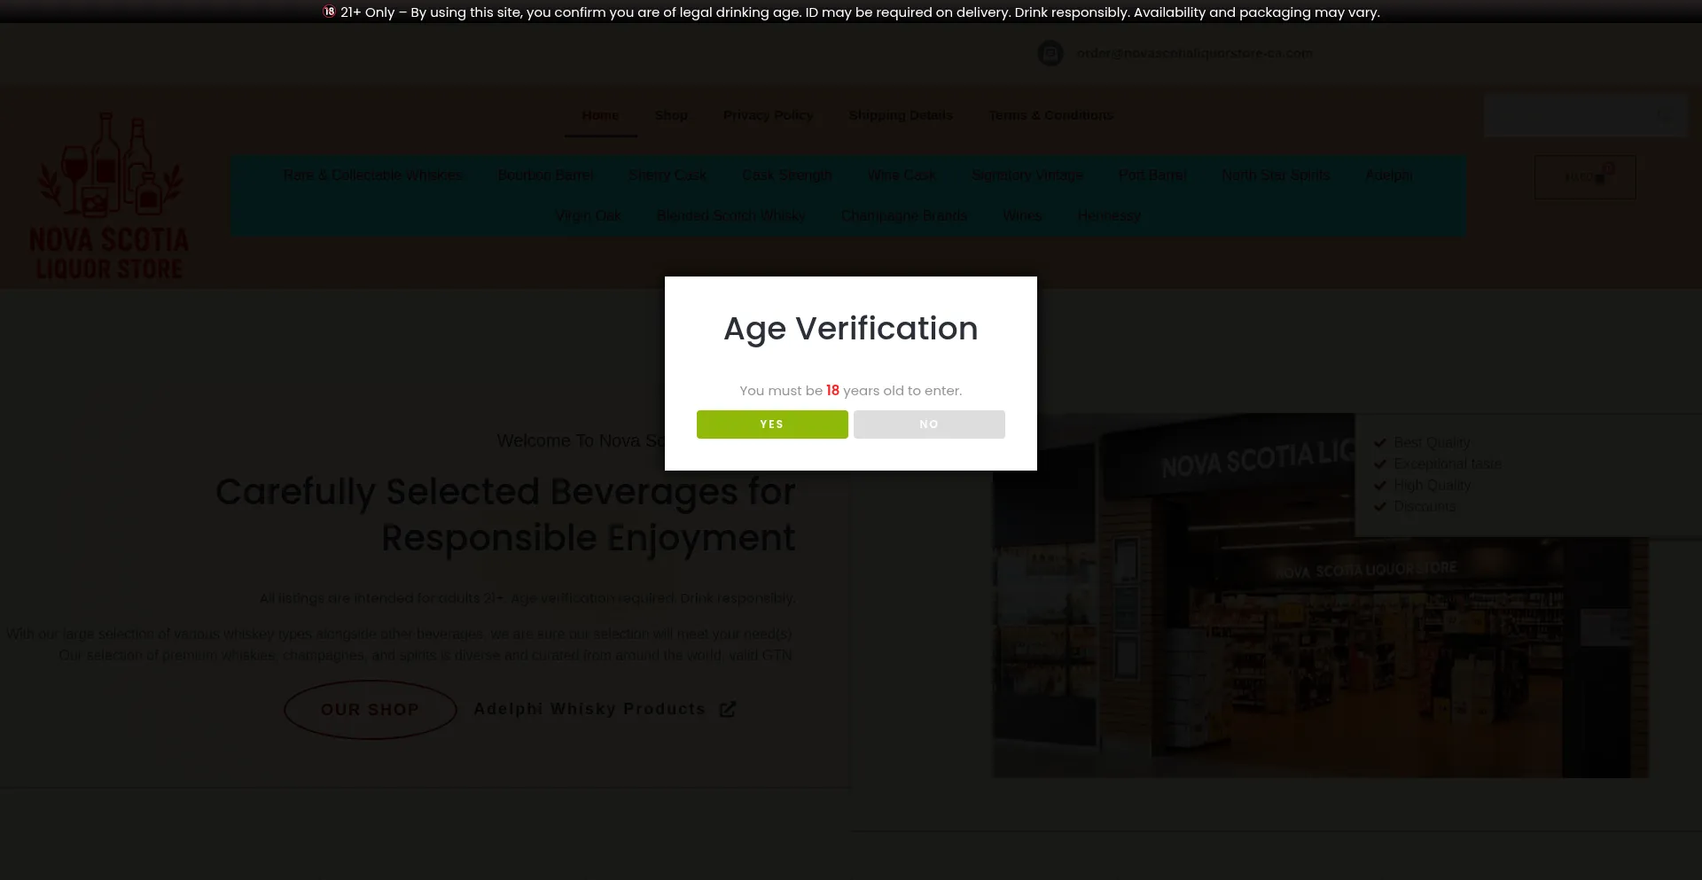
Task: Decline age verification with NO button
Action: tap(929, 424)
